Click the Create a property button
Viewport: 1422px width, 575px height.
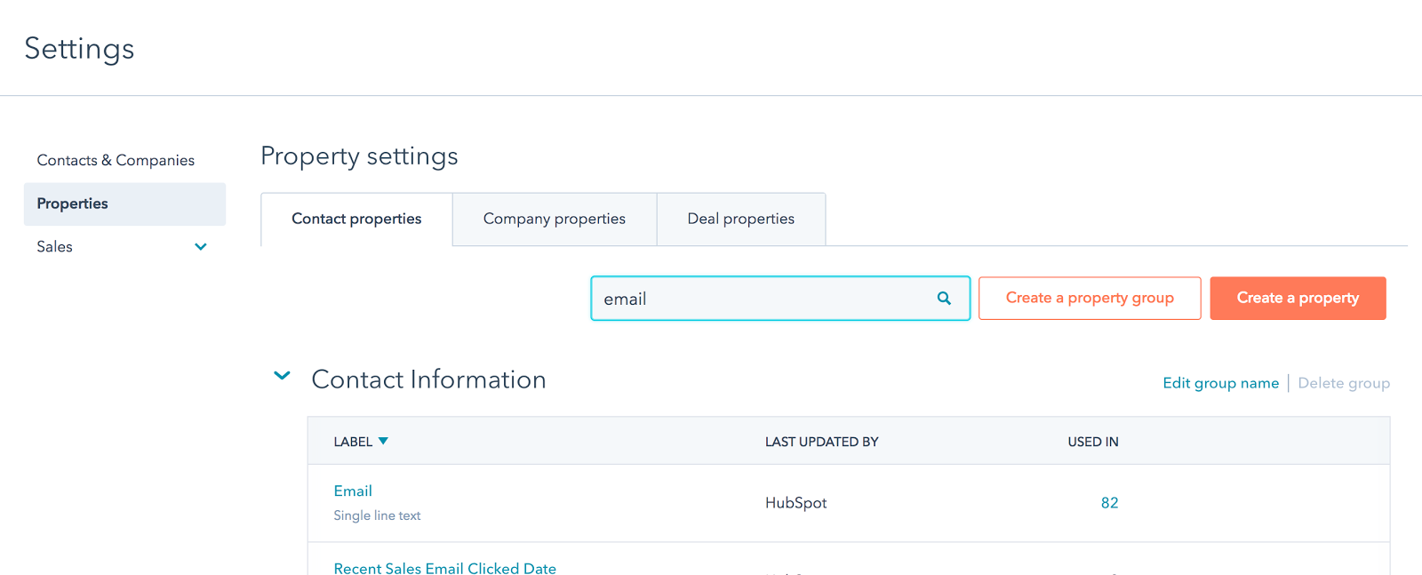(1297, 298)
